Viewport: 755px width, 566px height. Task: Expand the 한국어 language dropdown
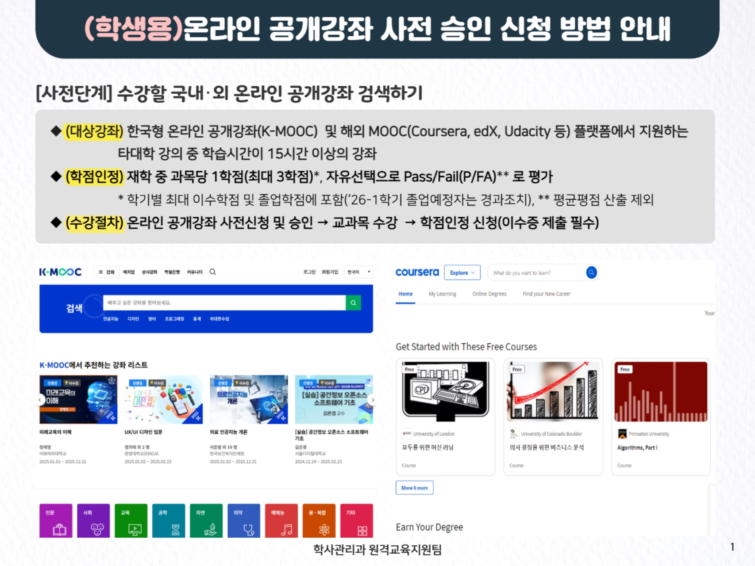[359, 272]
